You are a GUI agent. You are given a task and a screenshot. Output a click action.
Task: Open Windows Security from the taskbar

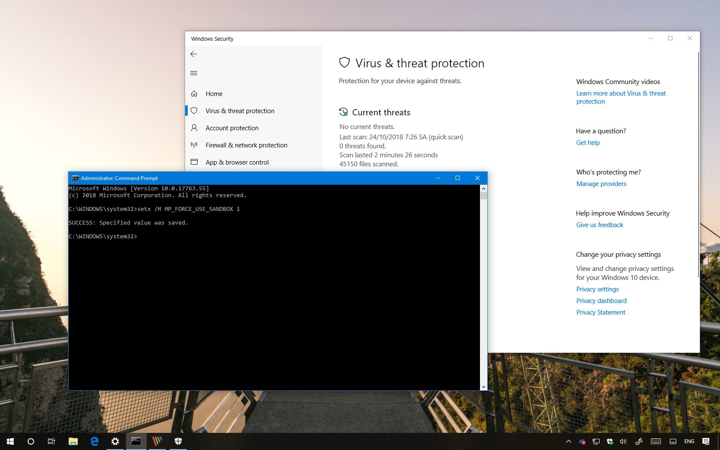click(178, 441)
